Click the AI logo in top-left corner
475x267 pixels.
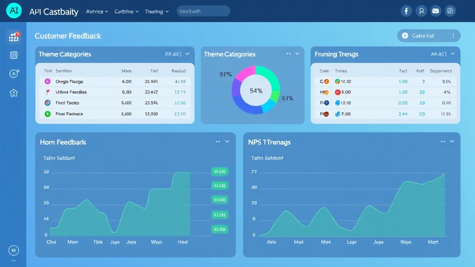(x=14, y=12)
